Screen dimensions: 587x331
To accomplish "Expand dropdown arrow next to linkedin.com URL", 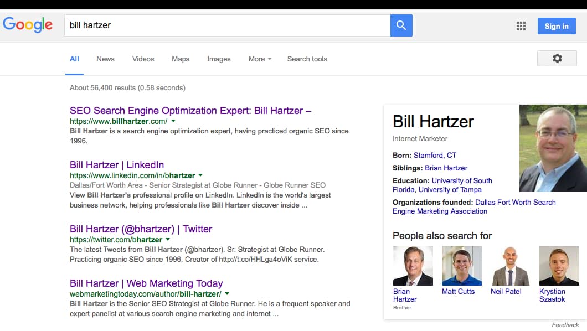I will [x=200, y=175].
